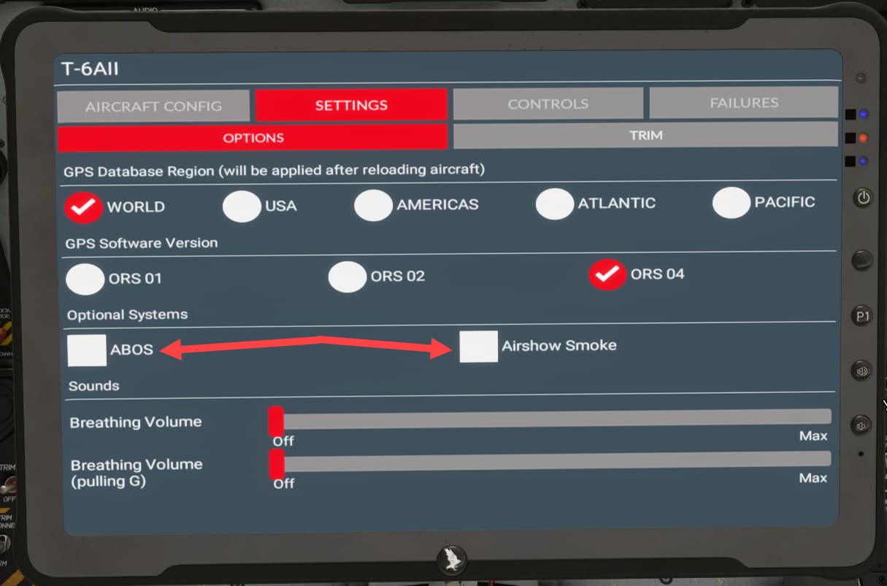This screenshot has height=586, width=887.
Task: Go to the FAILURES tab
Action: click(743, 103)
